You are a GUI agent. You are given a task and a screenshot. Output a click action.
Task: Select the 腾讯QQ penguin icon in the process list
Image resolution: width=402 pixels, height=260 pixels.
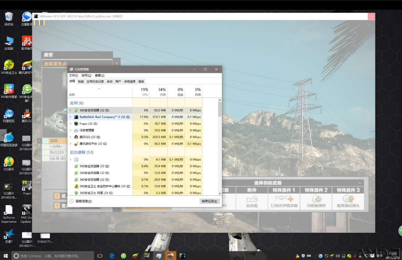[76, 137]
